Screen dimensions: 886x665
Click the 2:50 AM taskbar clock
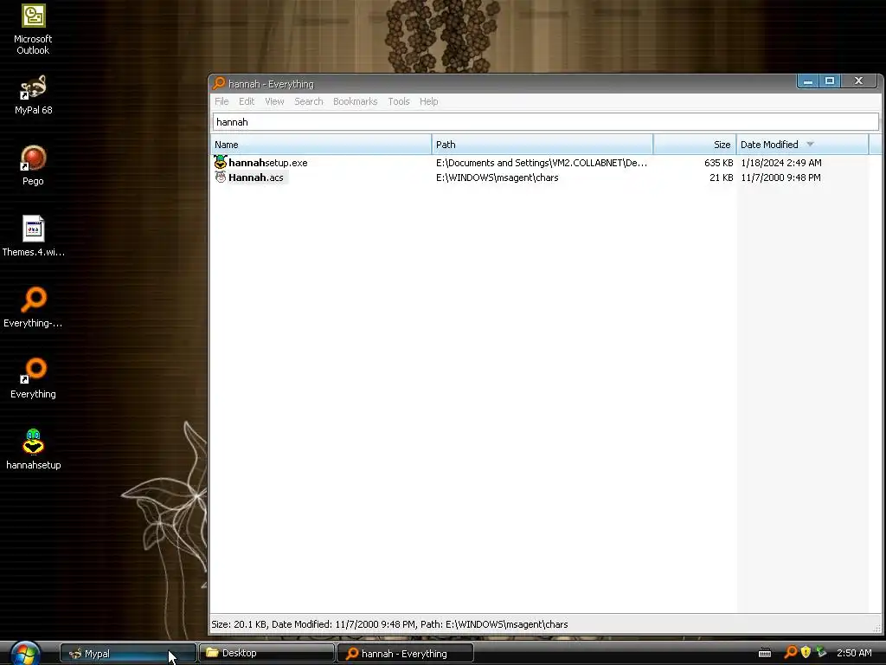(x=854, y=653)
